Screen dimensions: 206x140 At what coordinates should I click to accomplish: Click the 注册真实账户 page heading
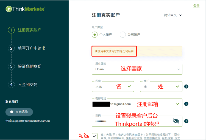pos(106,15)
